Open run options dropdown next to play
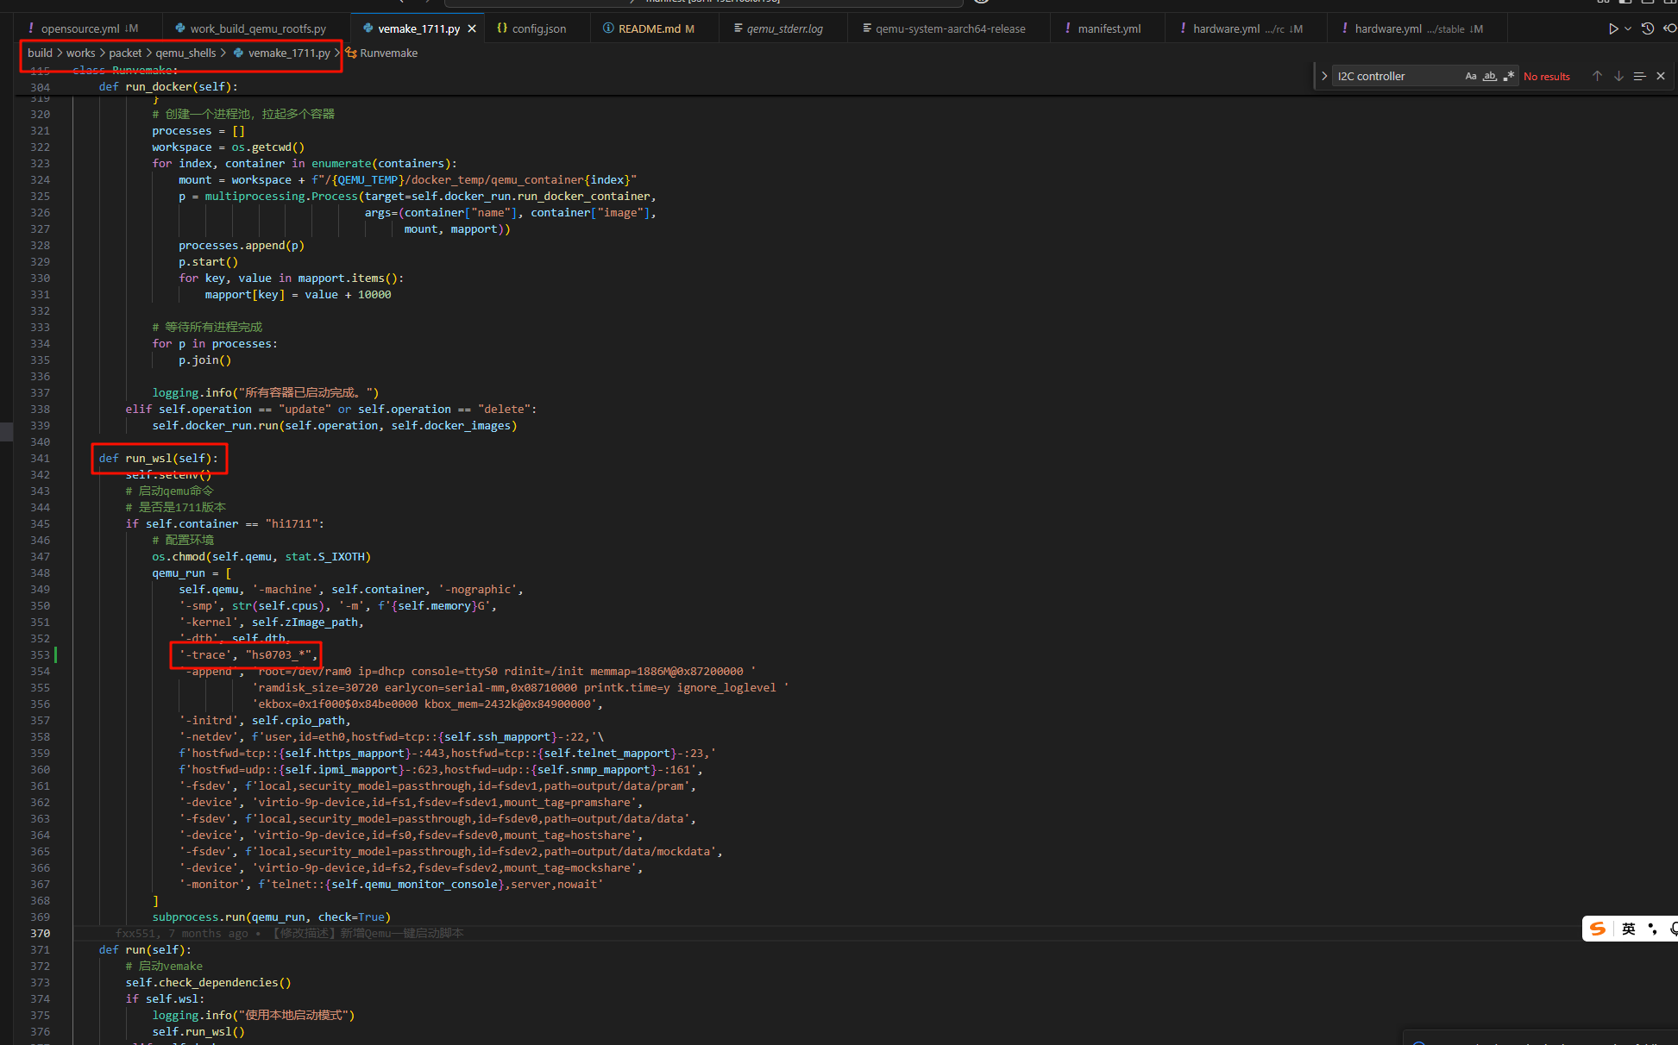Viewport: 1678px width, 1045px height. (x=1628, y=28)
